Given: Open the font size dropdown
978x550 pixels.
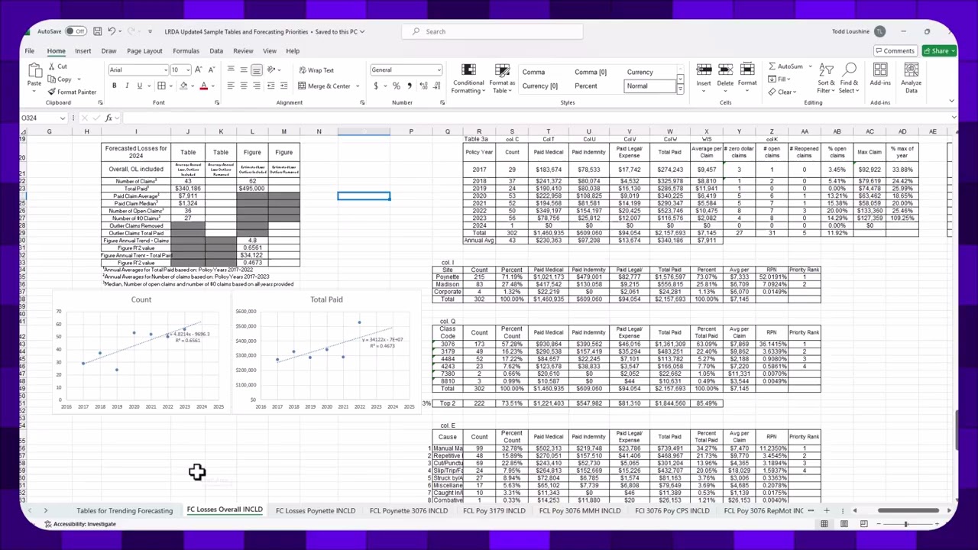Looking at the screenshot, I should 188,70.
